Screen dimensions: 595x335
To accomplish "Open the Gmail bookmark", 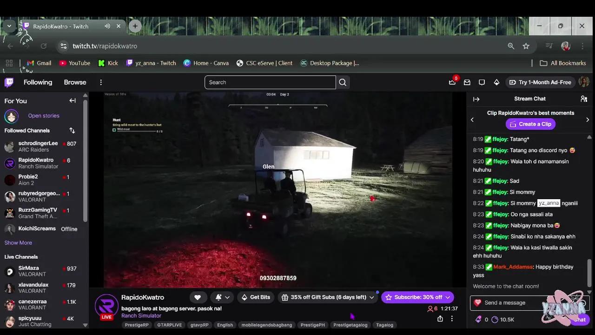I will click(x=39, y=63).
